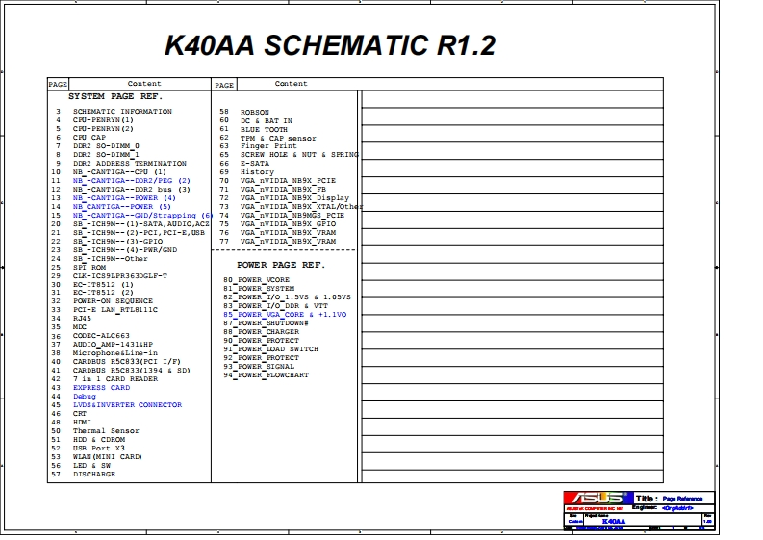Open the EXPRESS CARD page link
The image size is (763, 540).
pyautogui.click(x=101, y=388)
